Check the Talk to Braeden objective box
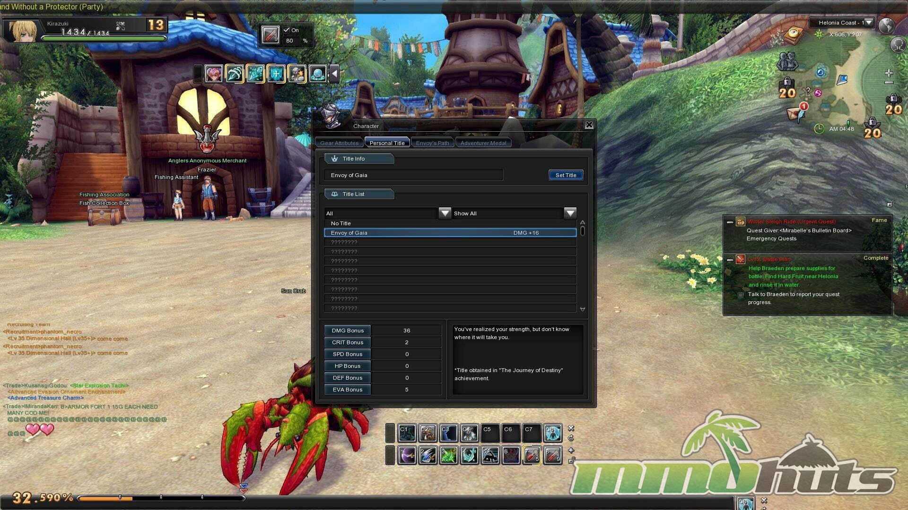The width and height of the screenshot is (908, 510). click(x=741, y=295)
